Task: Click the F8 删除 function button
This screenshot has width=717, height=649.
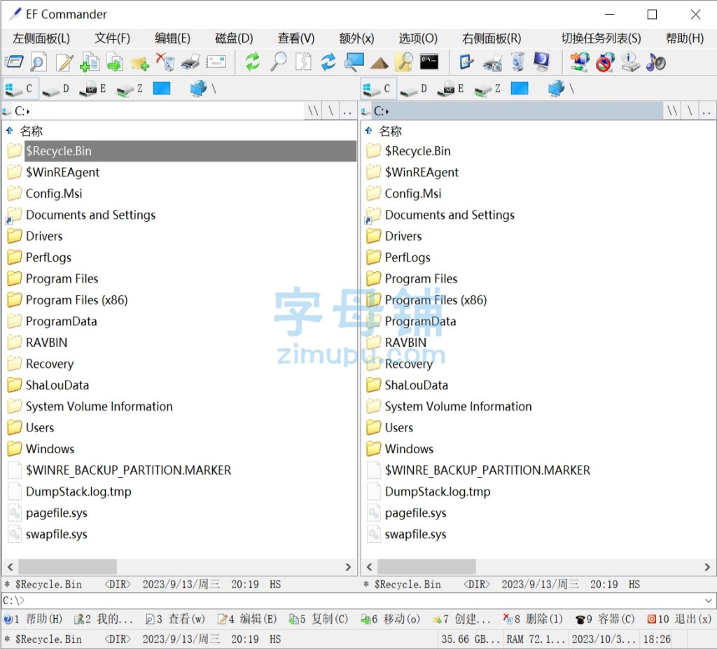Action: pyautogui.click(x=533, y=620)
